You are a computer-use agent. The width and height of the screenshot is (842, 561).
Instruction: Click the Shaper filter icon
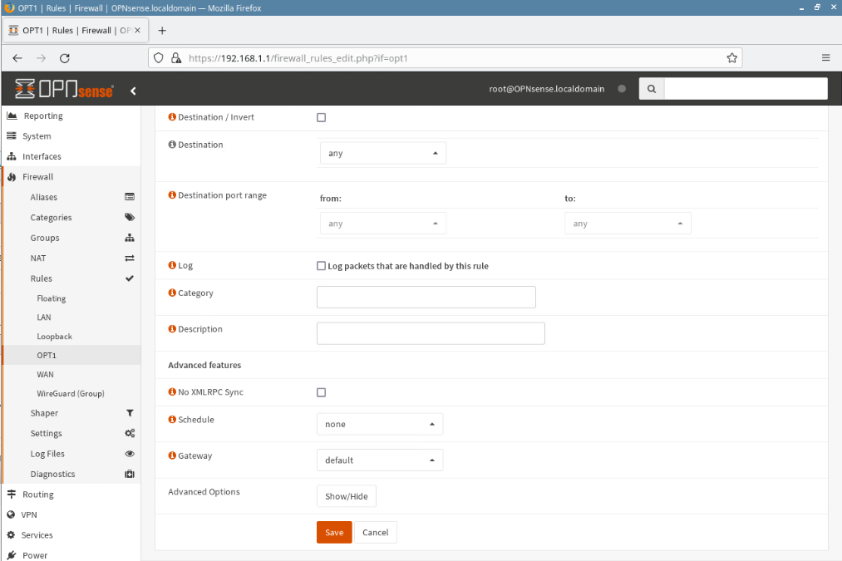coord(130,413)
